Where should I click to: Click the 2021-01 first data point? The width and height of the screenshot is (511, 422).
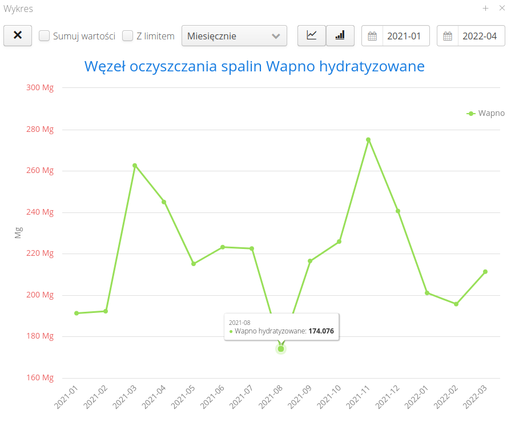click(x=77, y=313)
